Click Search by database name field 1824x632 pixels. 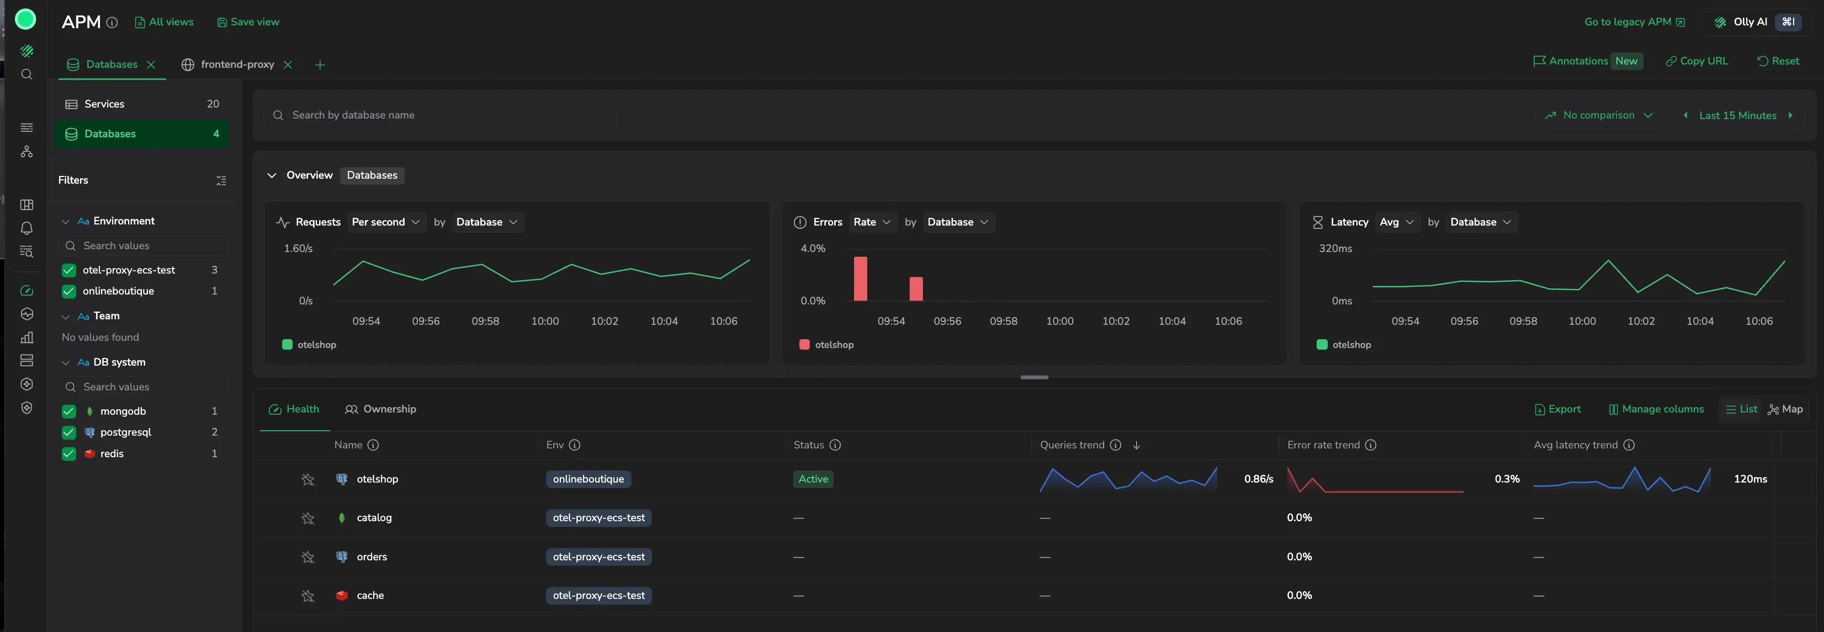[439, 115]
